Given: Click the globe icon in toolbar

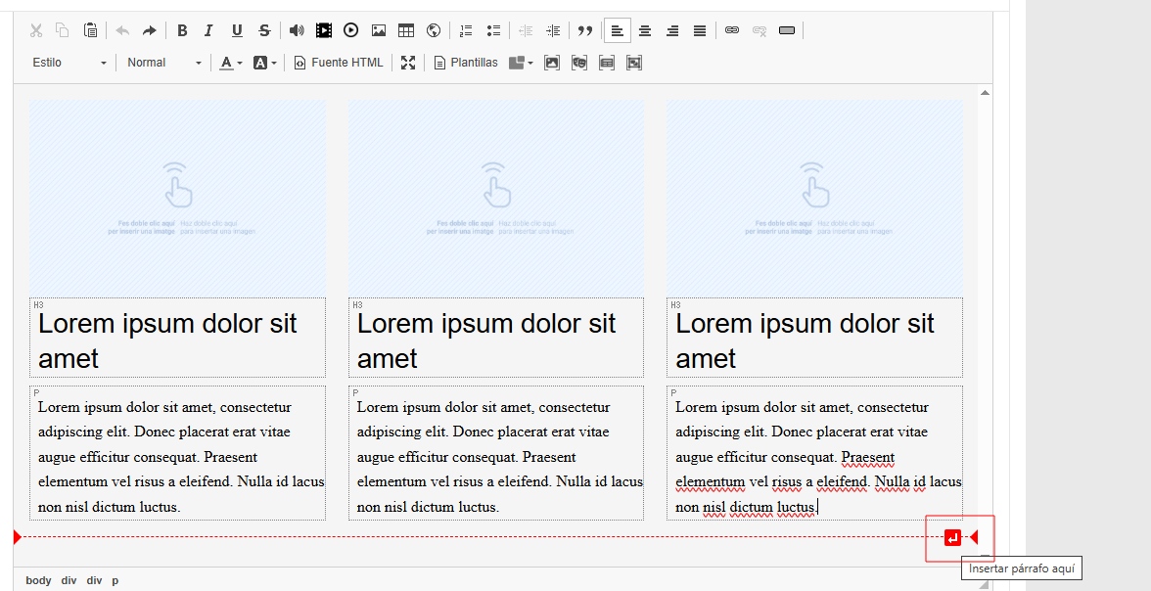Looking at the screenshot, I should point(434,31).
